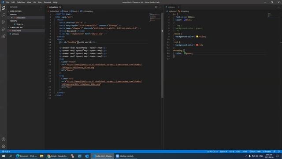This screenshot has width=282, height=159.
Task: Close the style.css tab
Action: pyautogui.click(x=178, y=7)
